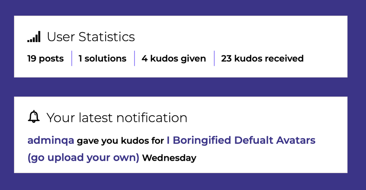Select the 4 kudos given statistic

pos(174,59)
